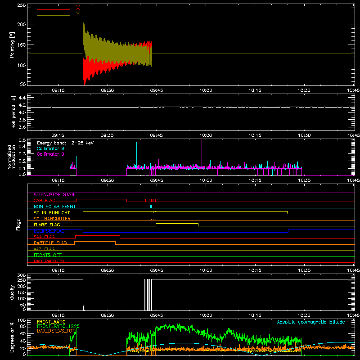The height and width of the screenshot is (360, 360).
Task: Click the red X legend line
Action: pos(54,9)
